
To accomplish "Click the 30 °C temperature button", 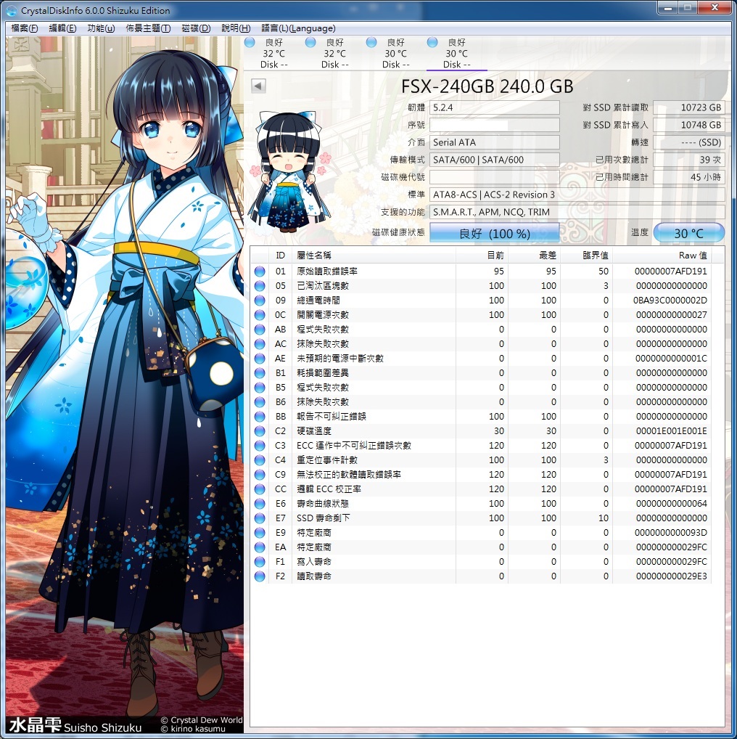I will point(688,233).
